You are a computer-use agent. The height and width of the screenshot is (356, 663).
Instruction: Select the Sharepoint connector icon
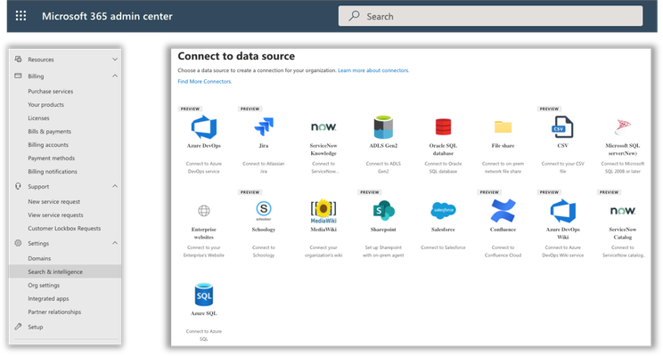pyautogui.click(x=383, y=210)
